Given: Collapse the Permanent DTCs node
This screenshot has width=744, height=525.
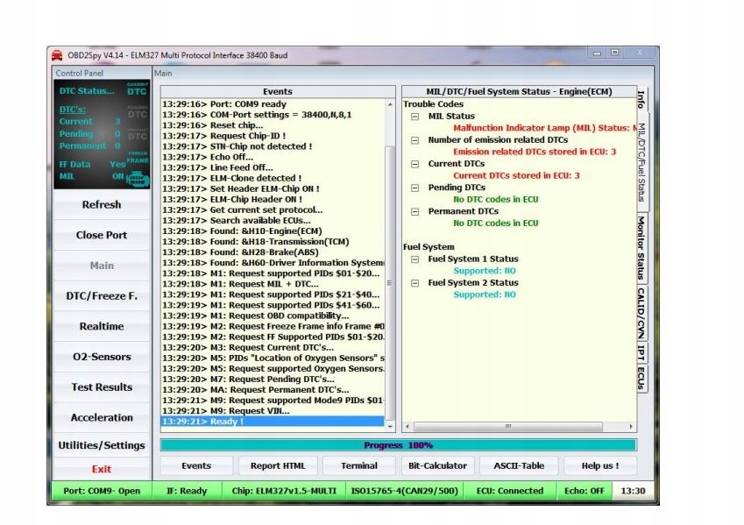Looking at the screenshot, I should [x=415, y=211].
